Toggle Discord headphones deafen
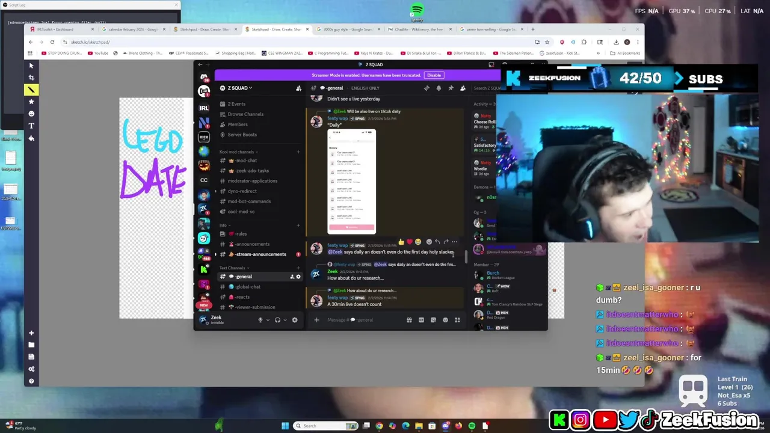This screenshot has width=770, height=433. tap(277, 320)
